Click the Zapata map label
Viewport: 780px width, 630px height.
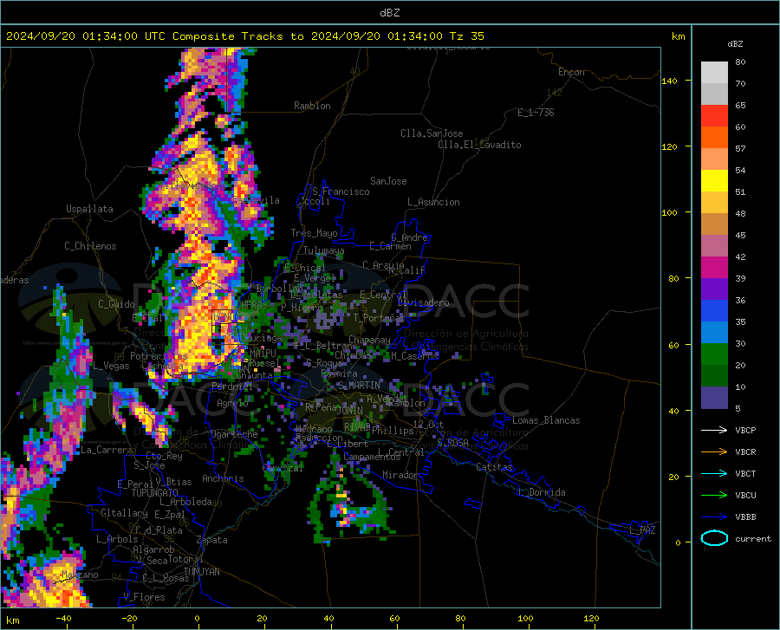(211, 540)
